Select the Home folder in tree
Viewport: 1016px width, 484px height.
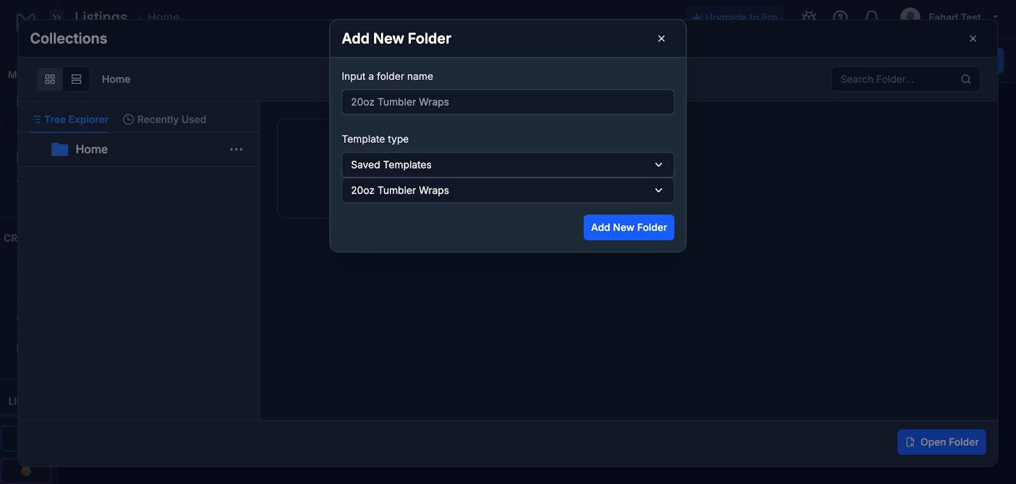click(138, 150)
